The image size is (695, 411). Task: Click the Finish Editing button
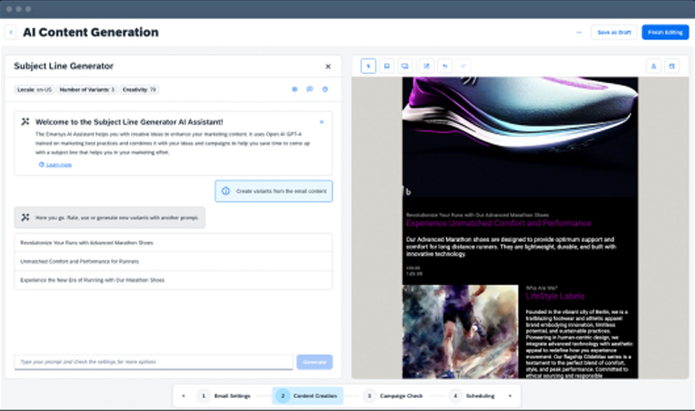click(x=665, y=32)
